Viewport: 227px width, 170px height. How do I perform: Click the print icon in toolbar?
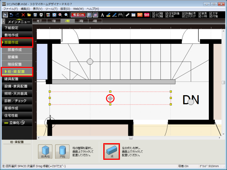click(x=41, y=15)
